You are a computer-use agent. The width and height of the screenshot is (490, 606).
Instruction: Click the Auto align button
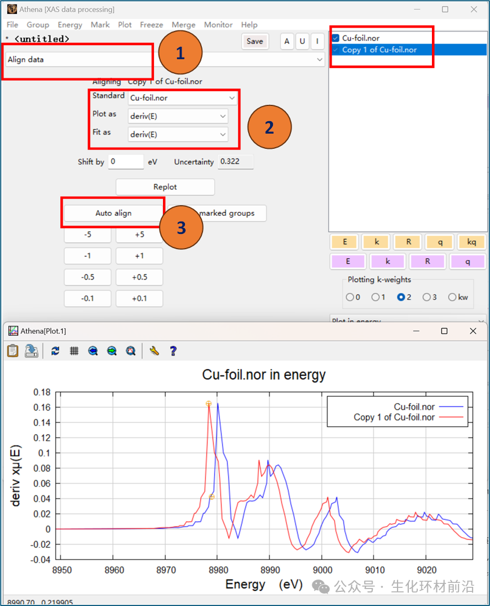pos(113,213)
